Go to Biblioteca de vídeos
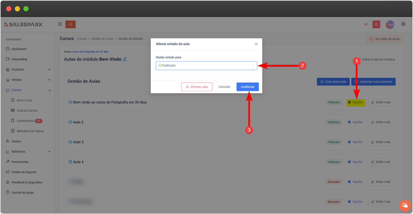The image size is (413, 214). [30, 131]
